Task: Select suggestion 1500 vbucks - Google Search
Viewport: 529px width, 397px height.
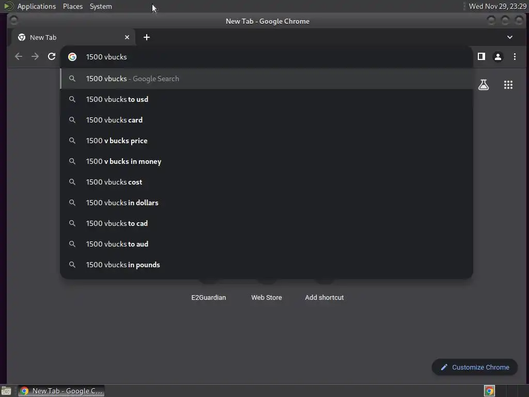Action: tap(267, 79)
